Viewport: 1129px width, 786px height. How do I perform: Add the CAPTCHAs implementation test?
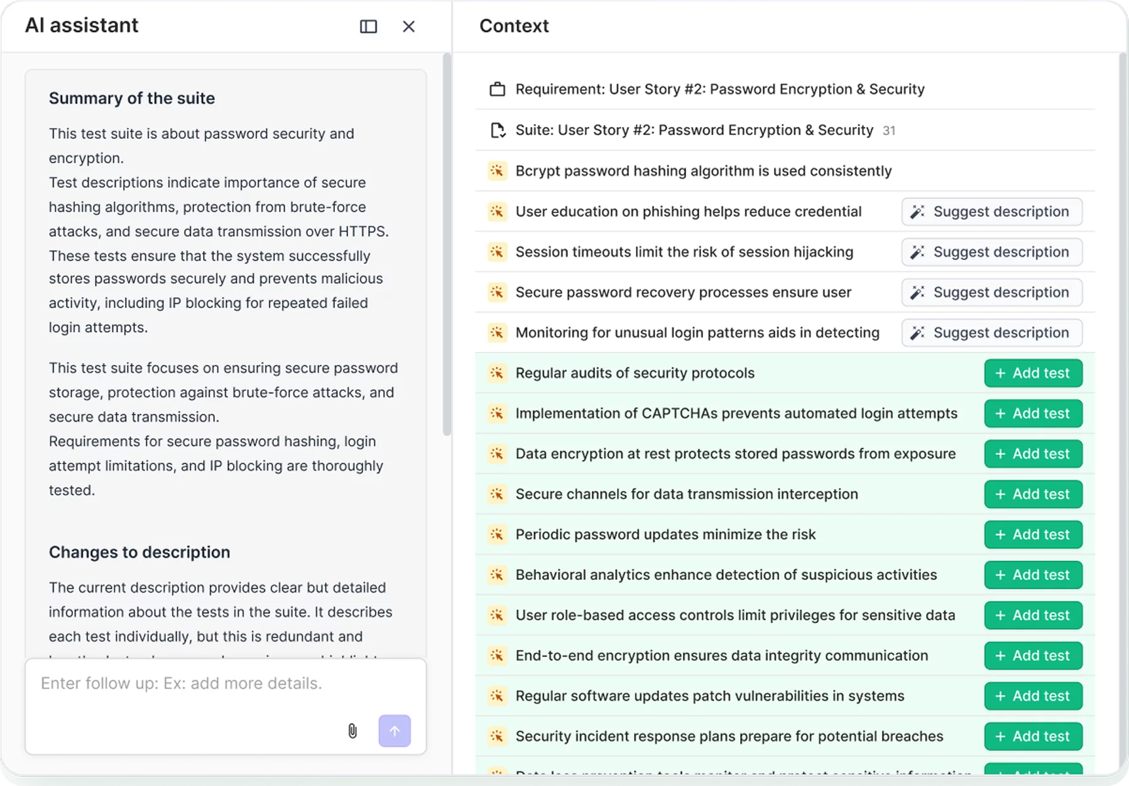click(x=1033, y=413)
